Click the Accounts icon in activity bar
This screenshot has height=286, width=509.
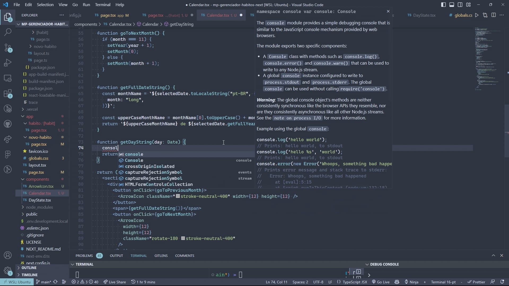click(8, 255)
